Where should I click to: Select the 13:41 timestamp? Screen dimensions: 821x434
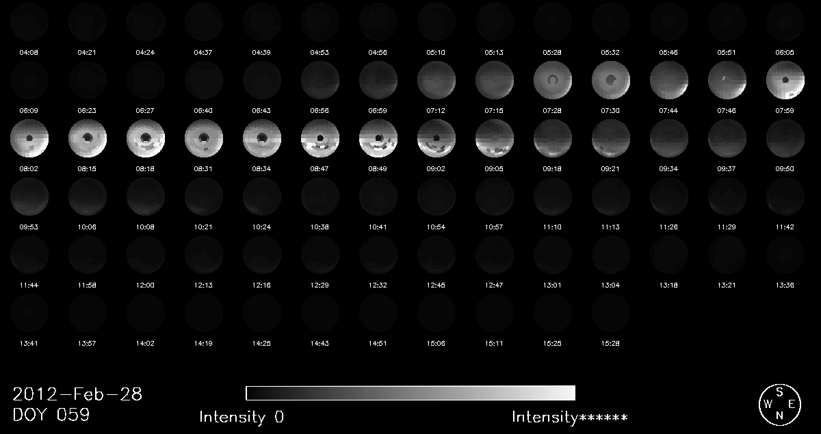click(x=29, y=343)
